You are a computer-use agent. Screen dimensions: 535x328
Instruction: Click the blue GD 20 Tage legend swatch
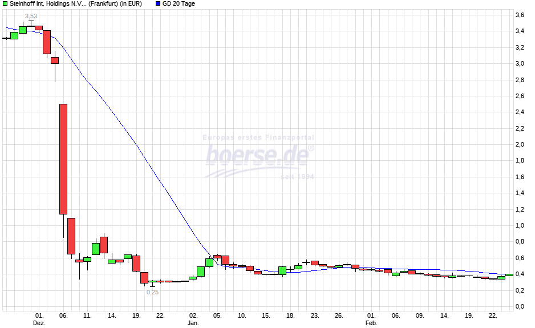[x=157, y=3]
